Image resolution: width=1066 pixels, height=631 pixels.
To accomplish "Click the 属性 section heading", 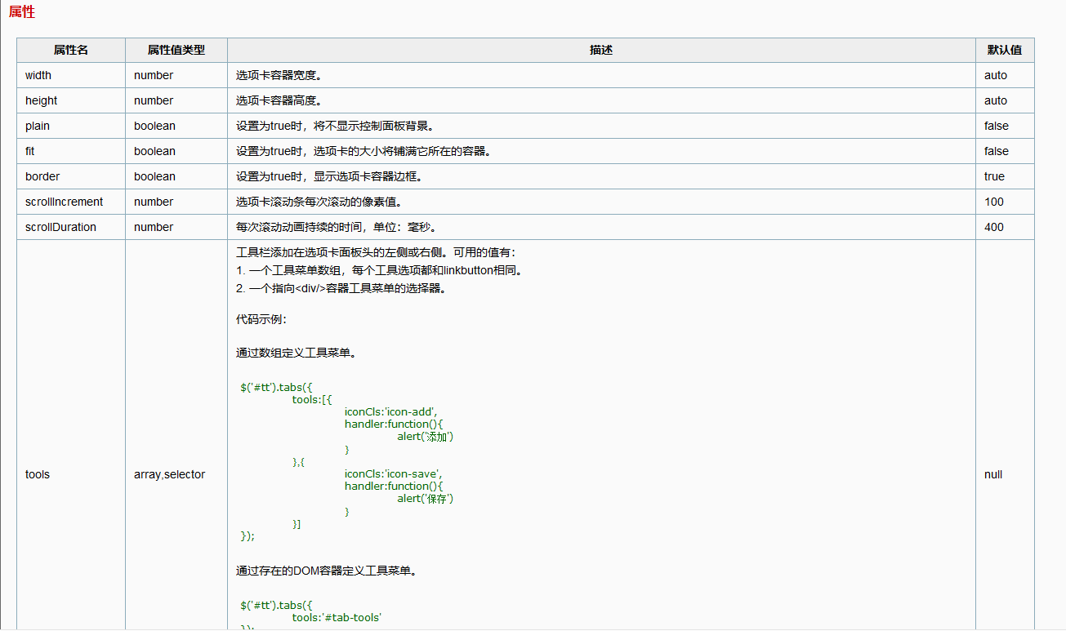I will (23, 12).
